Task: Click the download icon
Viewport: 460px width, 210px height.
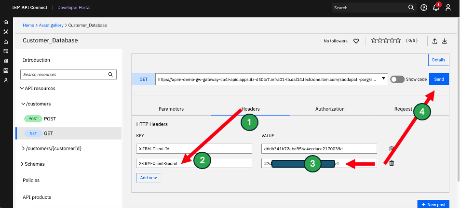Action: [x=445, y=41]
